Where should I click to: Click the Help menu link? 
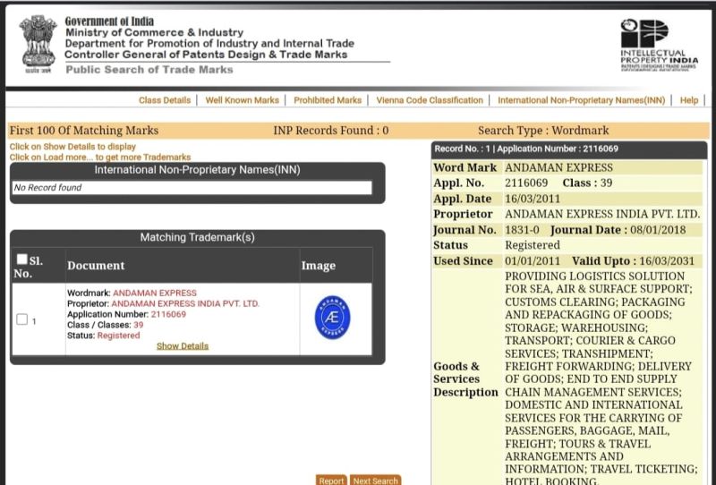tap(688, 100)
